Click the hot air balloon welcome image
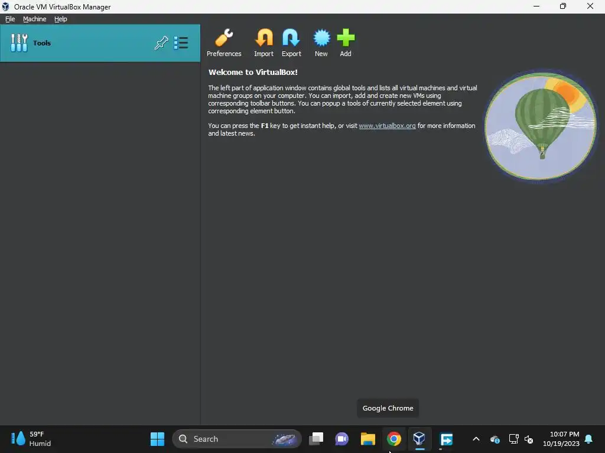Image resolution: width=605 pixels, height=453 pixels. pyautogui.click(x=540, y=126)
